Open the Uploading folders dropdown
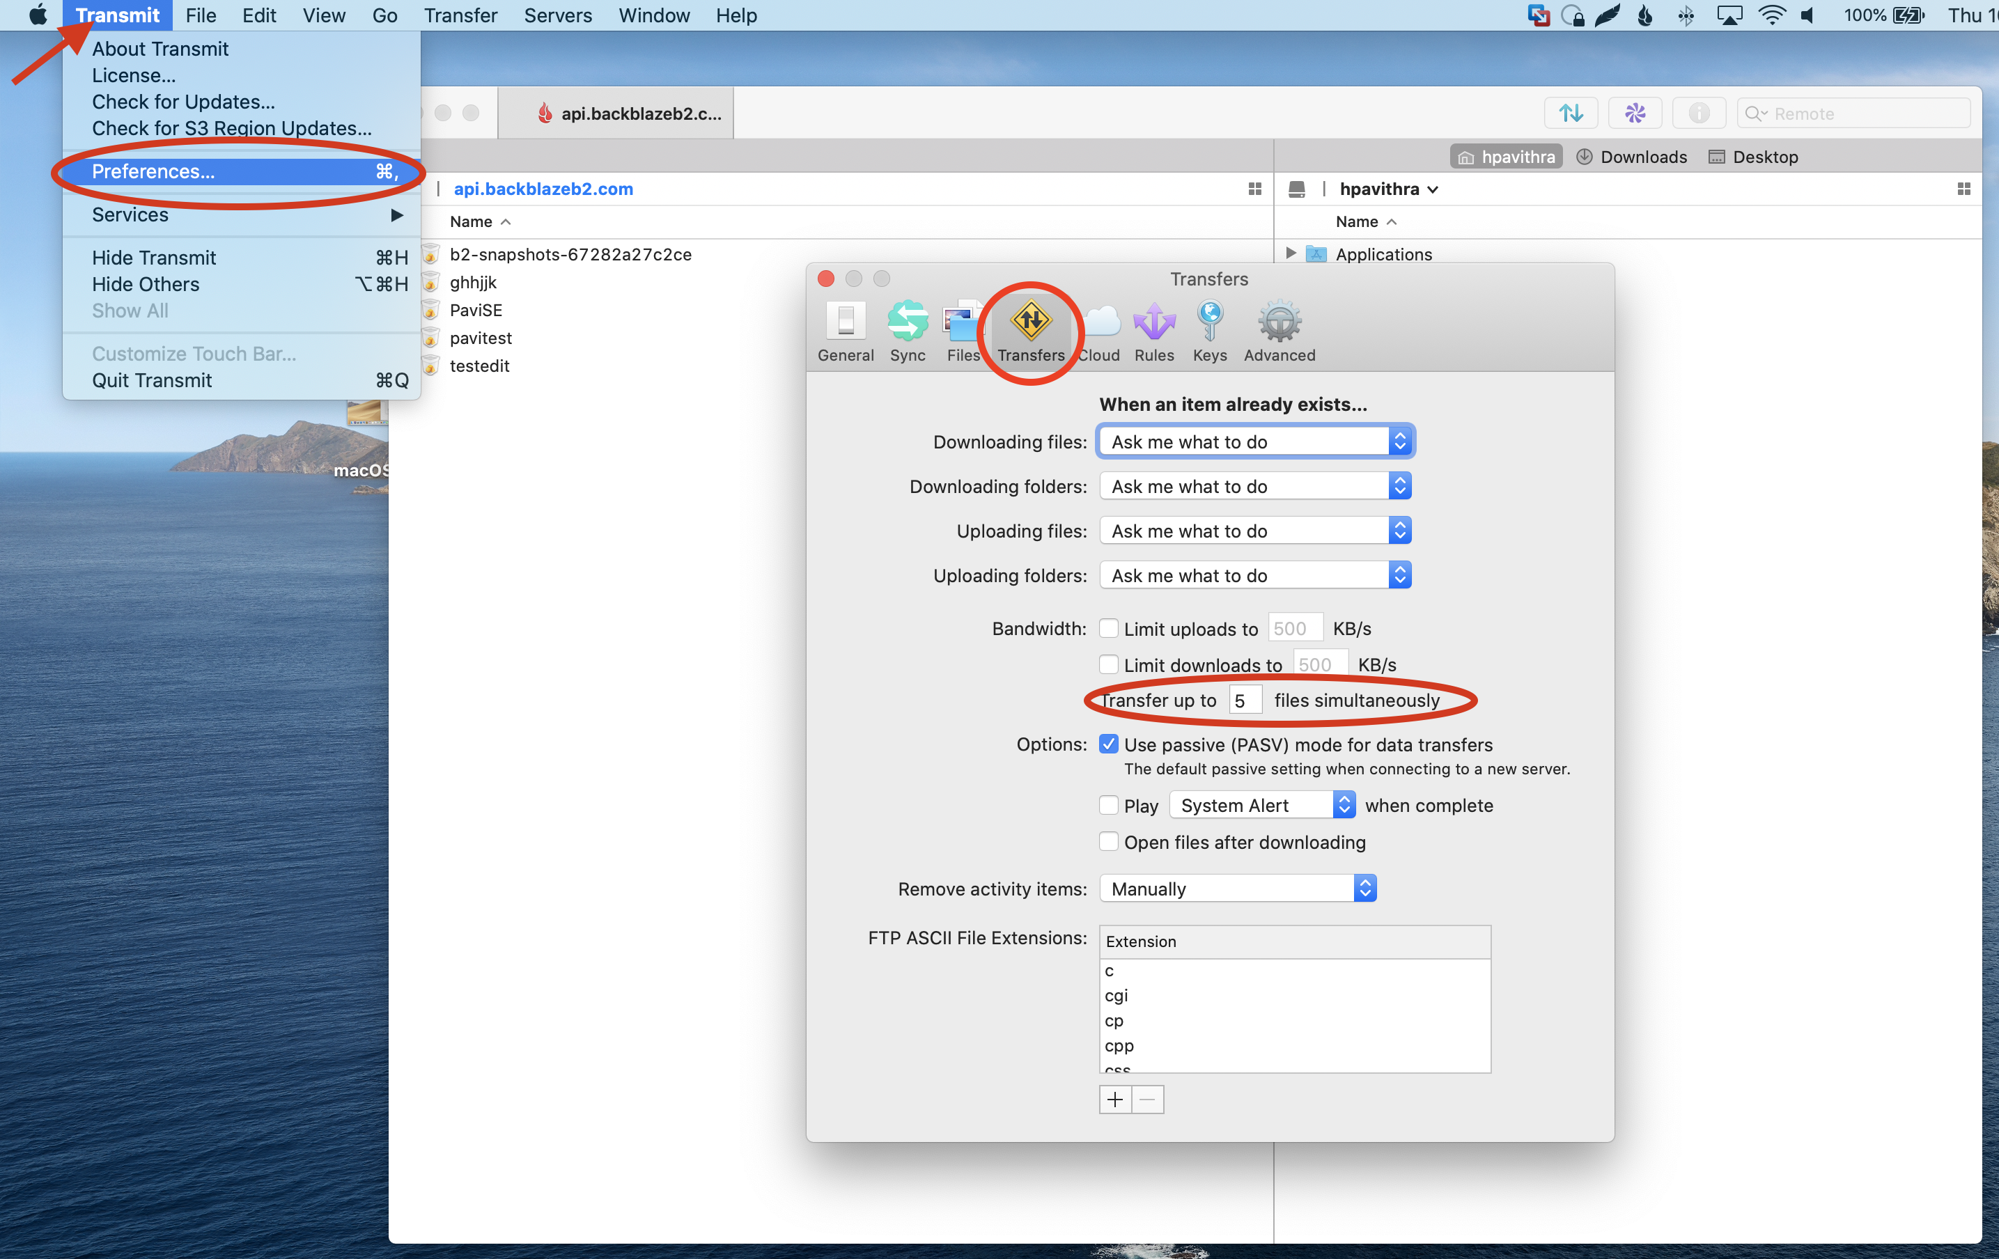1999x1259 pixels. 1255,575
